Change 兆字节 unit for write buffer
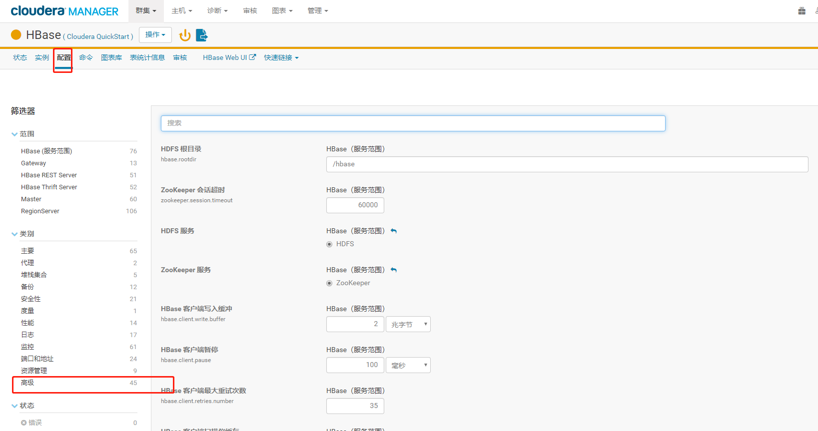Viewport: 818px width, 431px height. [x=408, y=324]
